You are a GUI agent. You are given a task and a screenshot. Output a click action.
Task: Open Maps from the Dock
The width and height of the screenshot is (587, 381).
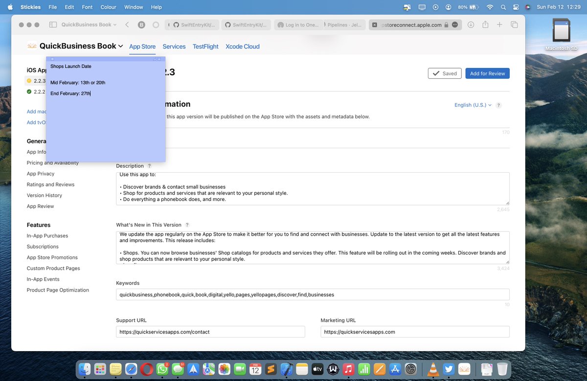[209, 369]
